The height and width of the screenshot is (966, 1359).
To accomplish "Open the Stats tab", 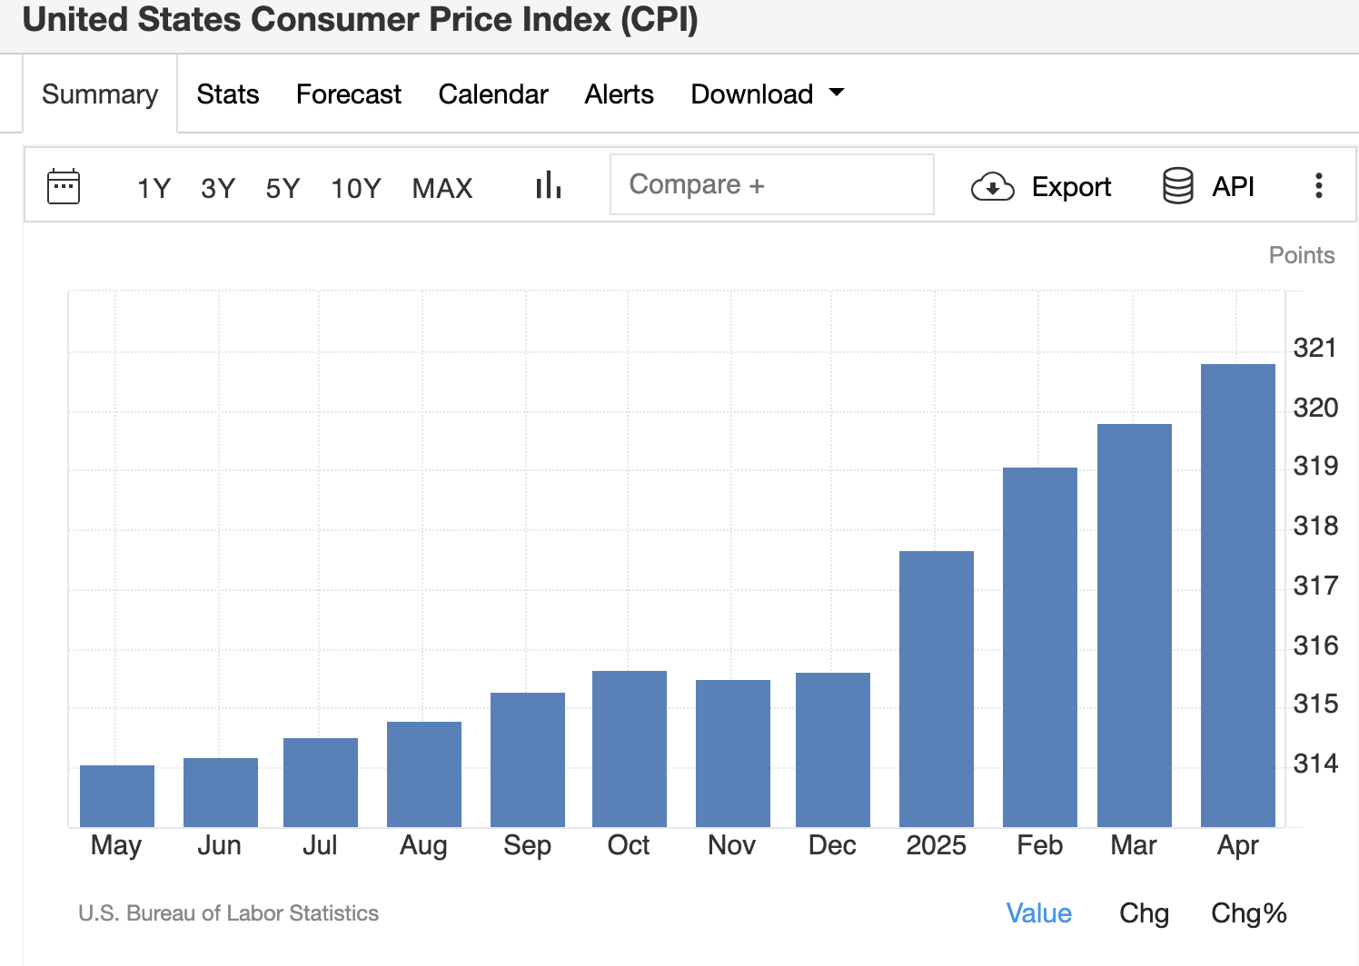I will point(228,94).
